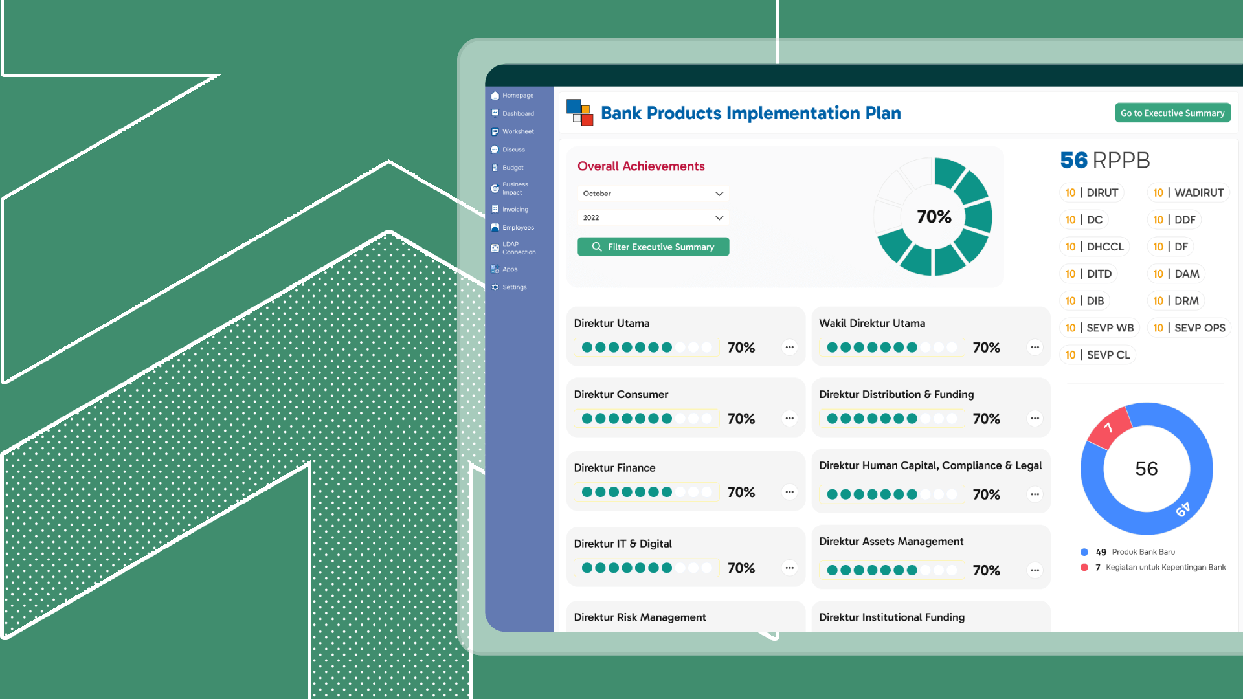This screenshot has height=699, width=1243.
Task: Click Filter Executive Summary button
Action: click(653, 247)
